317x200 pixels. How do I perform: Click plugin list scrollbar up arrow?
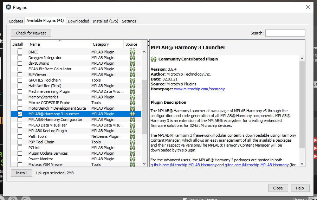(144, 52)
